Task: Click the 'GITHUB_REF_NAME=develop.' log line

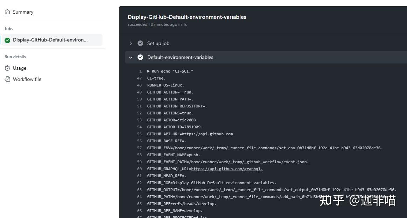Action: tap(175, 211)
